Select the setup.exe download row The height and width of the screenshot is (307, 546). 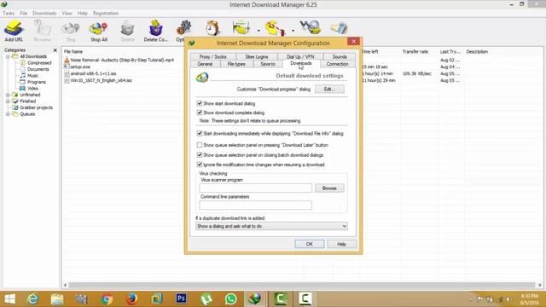(80, 67)
